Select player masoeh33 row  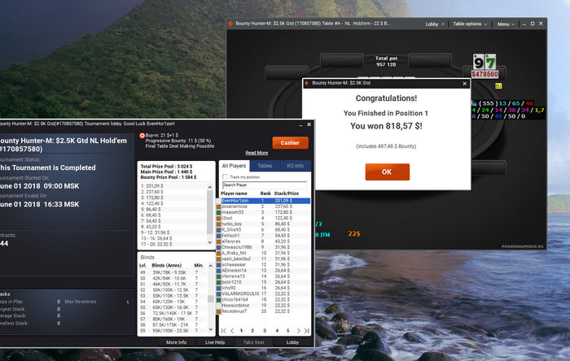tap(264, 212)
